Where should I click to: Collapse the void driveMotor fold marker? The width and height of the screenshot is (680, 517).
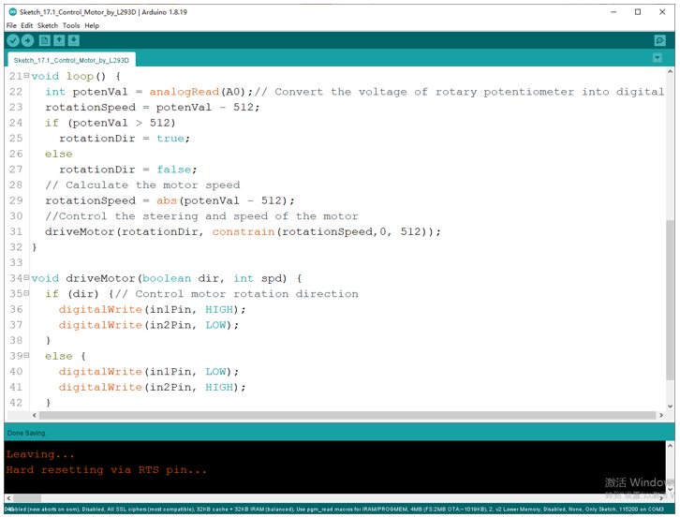[x=26, y=277]
